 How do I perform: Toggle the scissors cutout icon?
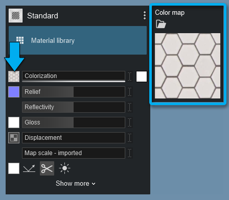[47, 168]
